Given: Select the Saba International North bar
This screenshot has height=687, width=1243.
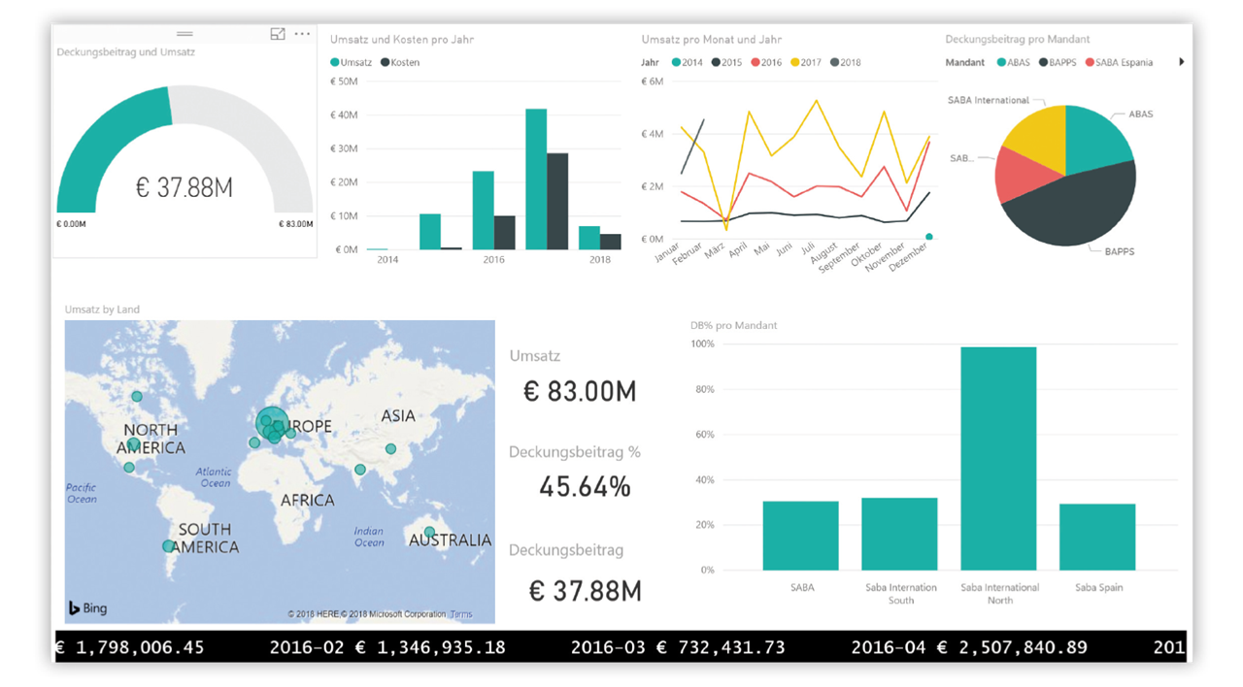Looking at the screenshot, I should pos(998,458).
